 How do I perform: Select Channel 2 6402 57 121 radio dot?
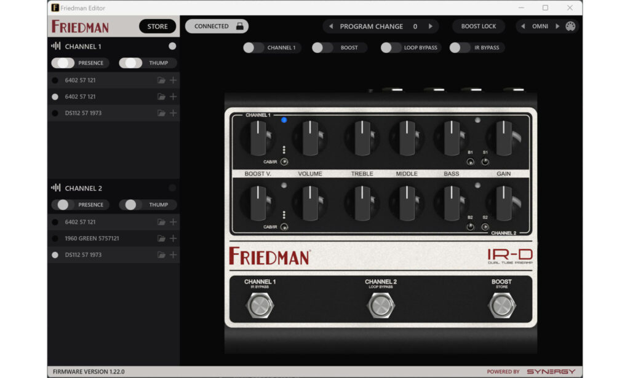click(55, 222)
